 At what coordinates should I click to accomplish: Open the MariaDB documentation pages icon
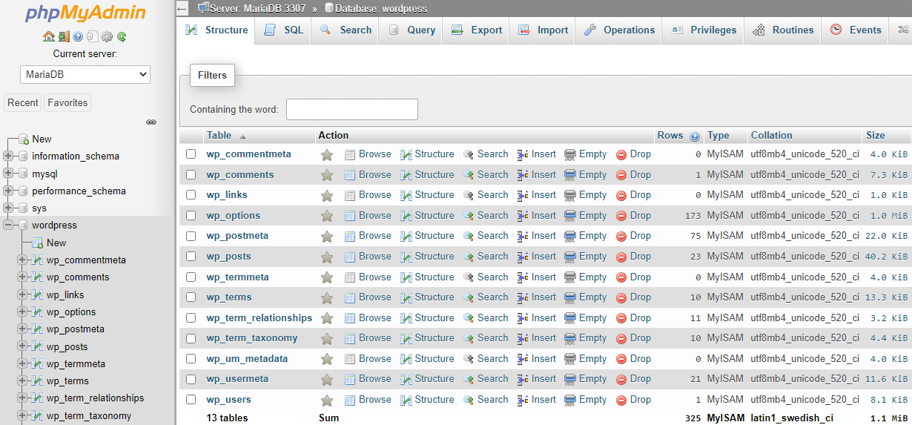click(x=92, y=36)
